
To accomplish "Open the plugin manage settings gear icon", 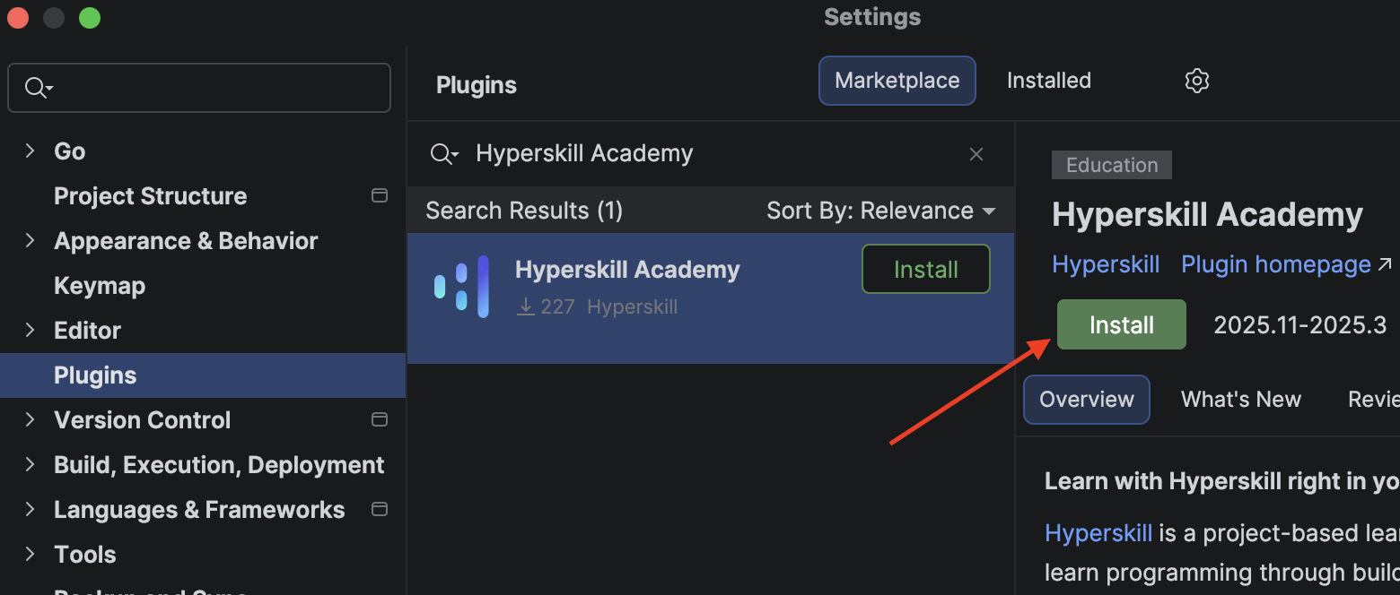I will point(1197,81).
